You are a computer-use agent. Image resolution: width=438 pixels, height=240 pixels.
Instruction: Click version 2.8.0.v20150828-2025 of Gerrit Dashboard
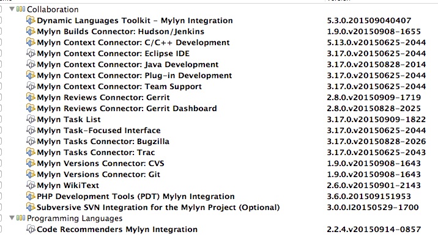[x=374, y=109]
